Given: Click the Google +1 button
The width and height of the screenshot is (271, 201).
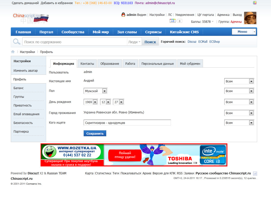Looking at the screenshot, I should (173, 21).
